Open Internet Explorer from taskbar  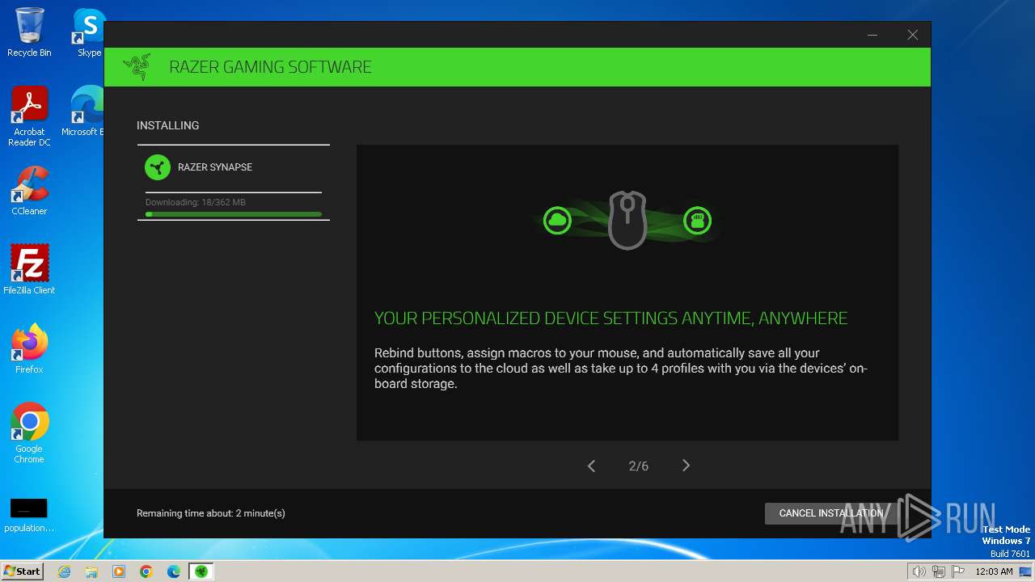click(65, 571)
